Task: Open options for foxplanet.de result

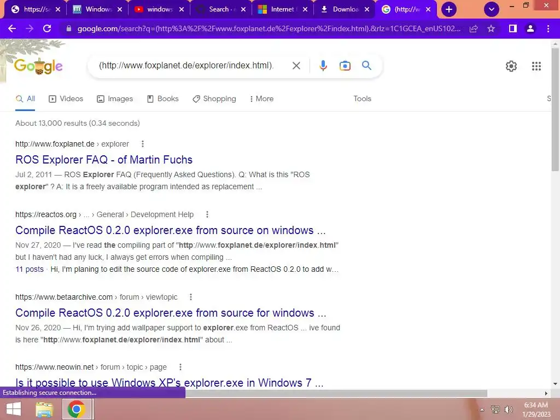Action: 143,144
